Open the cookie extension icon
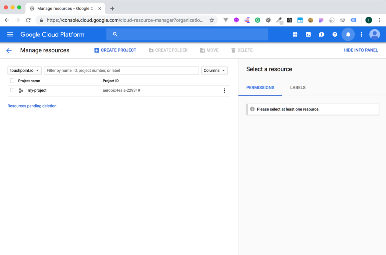 point(311,20)
